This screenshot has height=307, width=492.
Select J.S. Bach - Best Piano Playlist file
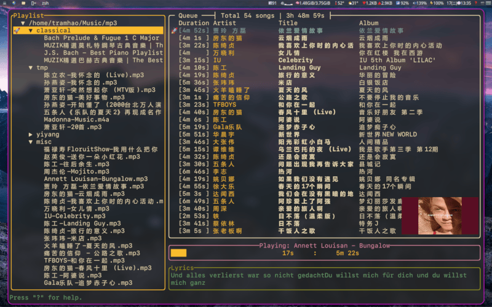[x=103, y=53]
